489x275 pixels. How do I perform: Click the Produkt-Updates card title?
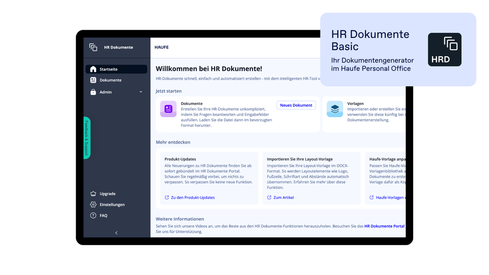[180, 159]
